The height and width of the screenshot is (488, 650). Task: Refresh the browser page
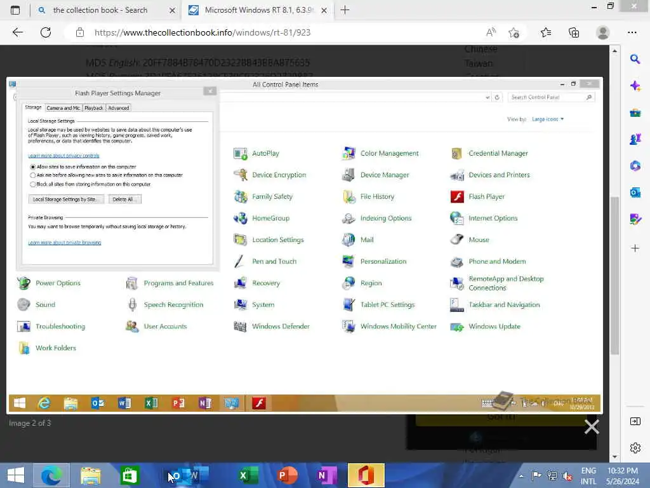46,32
